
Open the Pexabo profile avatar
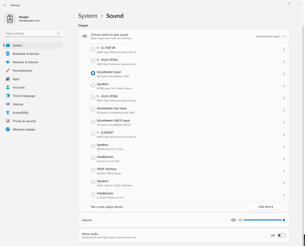pyautogui.click(x=10, y=19)
